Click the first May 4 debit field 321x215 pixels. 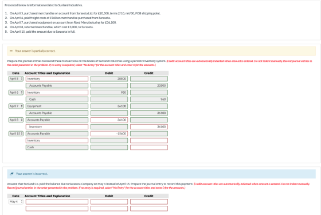[x=109, y=202]
